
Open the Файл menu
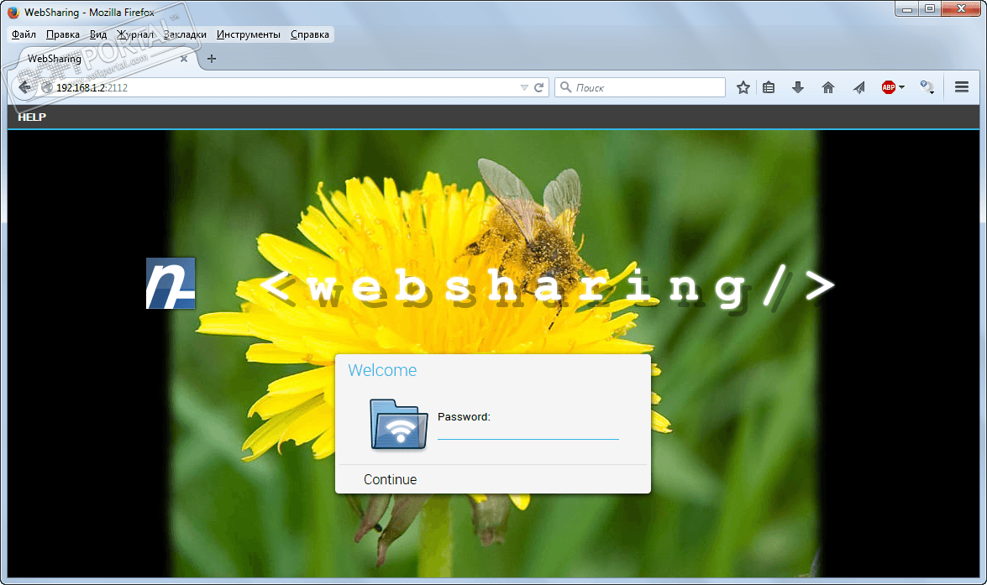tap(24, 34)
